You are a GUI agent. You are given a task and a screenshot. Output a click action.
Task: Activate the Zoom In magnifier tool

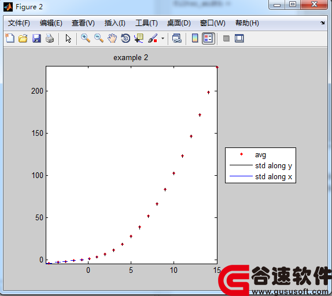86,39
